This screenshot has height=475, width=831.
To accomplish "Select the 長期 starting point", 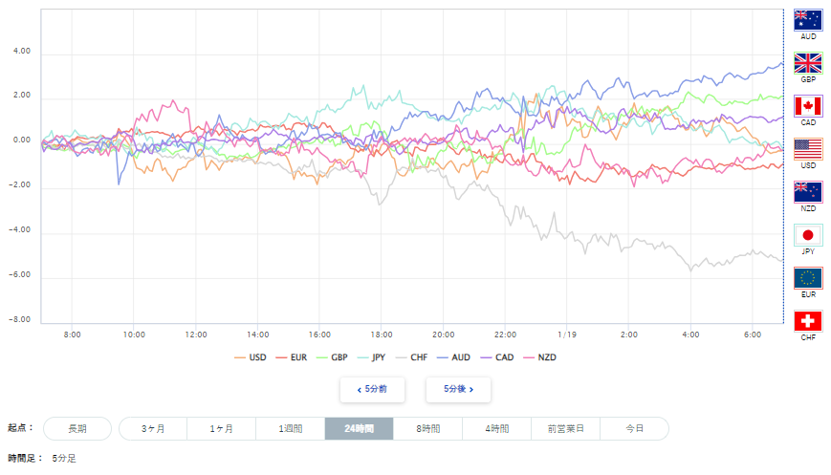I will click(77, 428).
